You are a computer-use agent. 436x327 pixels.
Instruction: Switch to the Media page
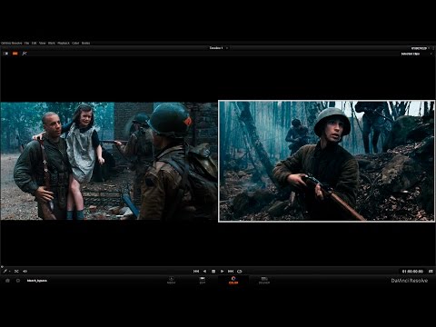[x=172, y=281]
